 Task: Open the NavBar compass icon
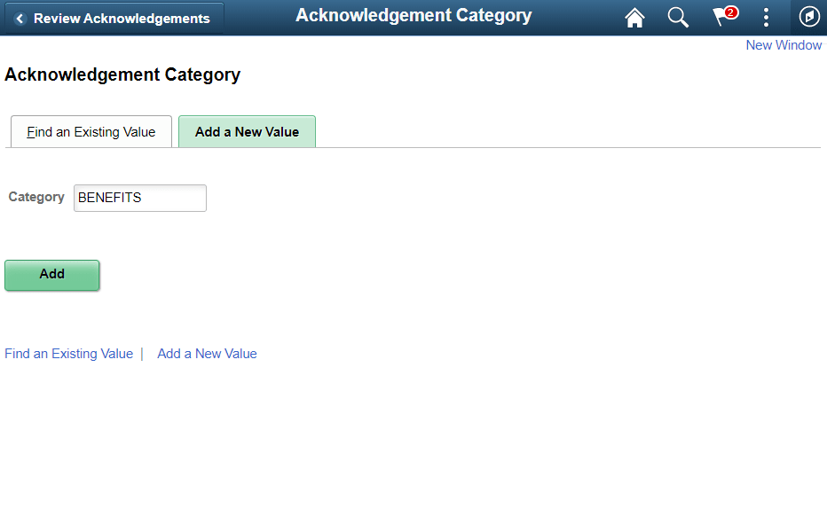tap(808, 17)
